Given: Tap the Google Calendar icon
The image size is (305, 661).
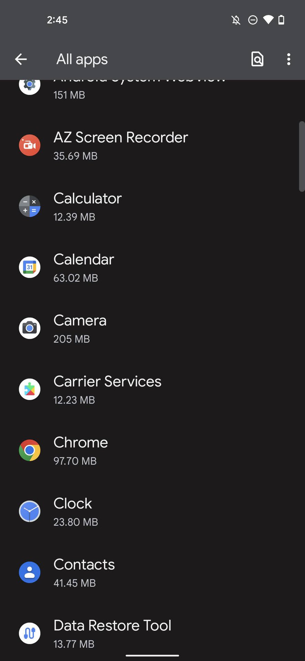Looking at the screenshot, I should coord(30,267).
